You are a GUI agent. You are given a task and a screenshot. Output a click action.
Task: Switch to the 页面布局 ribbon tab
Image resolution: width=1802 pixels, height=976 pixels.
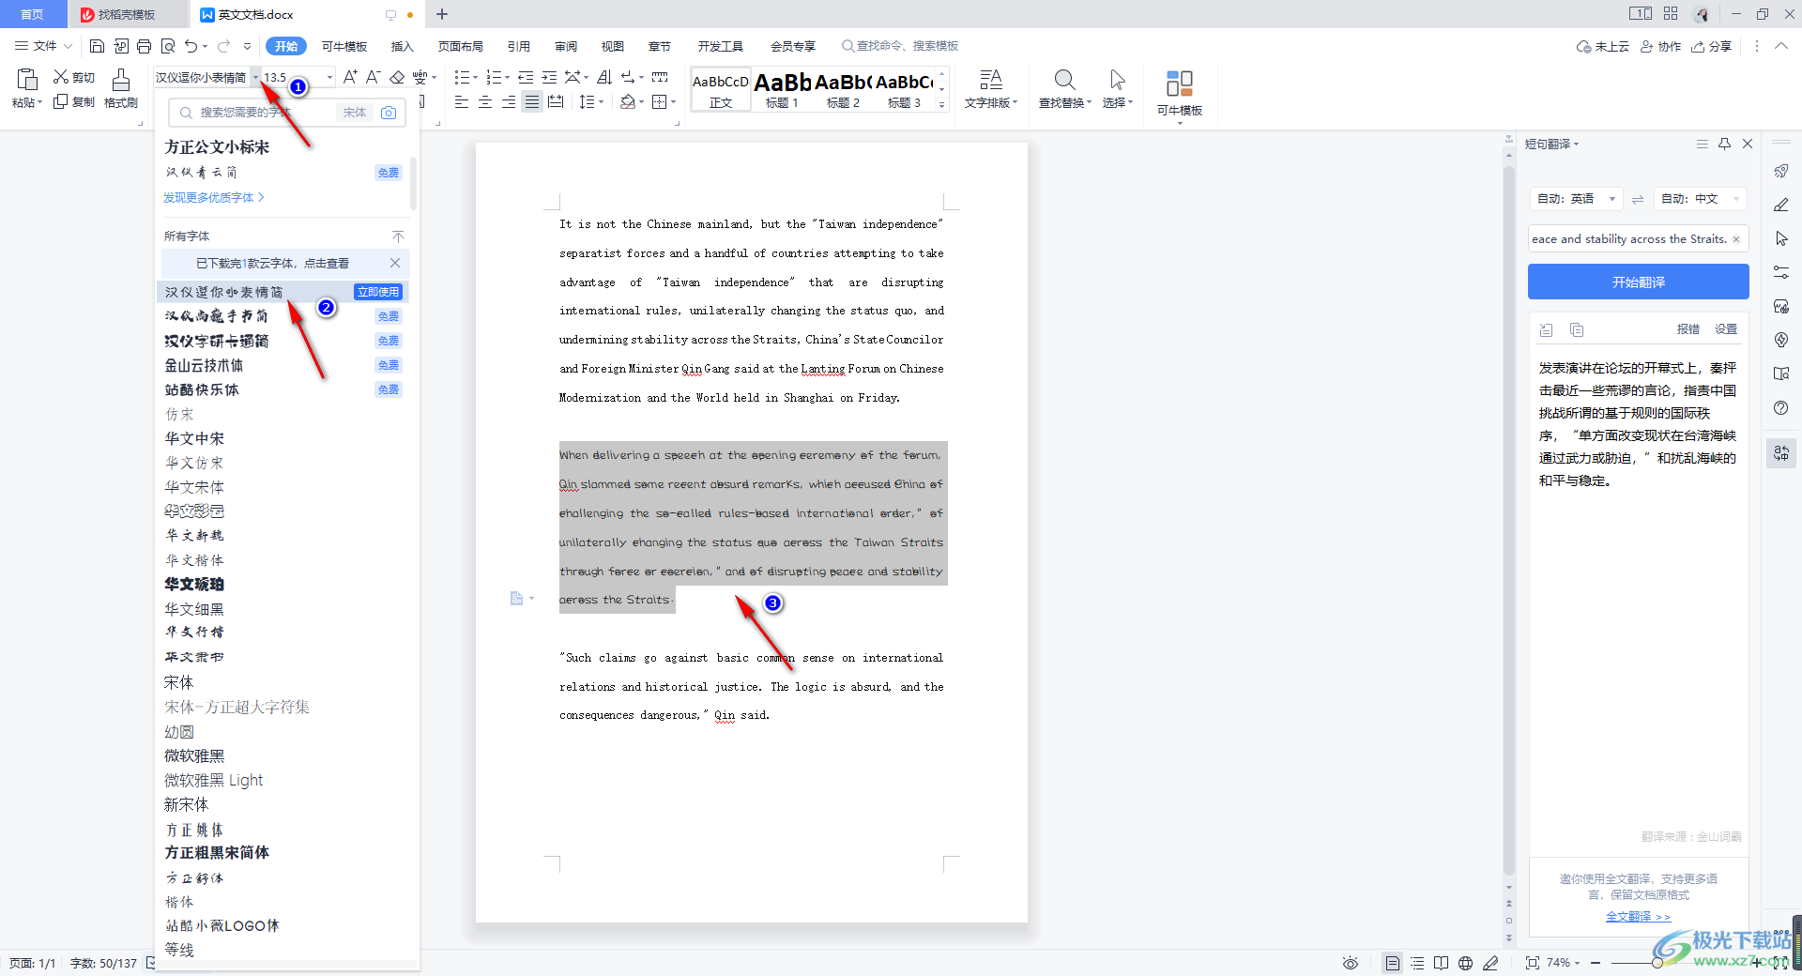459,45
